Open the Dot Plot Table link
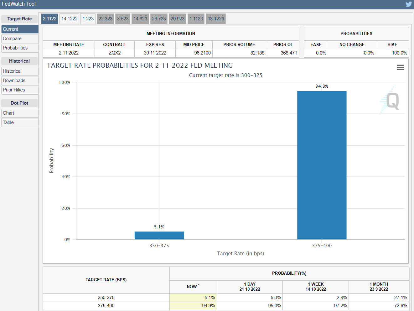Viewport: 414px width, 311px height. click(x=20, y=122)
